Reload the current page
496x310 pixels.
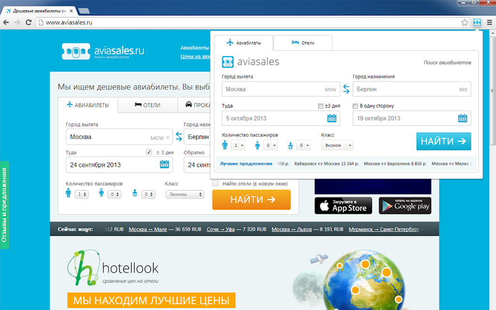point(29,22)
